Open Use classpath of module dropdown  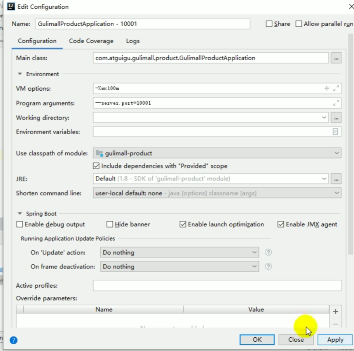tap(217, 153)
